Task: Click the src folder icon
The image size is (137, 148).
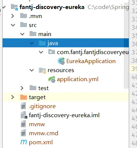Action: pyautogui.click(x=24, y=25)
